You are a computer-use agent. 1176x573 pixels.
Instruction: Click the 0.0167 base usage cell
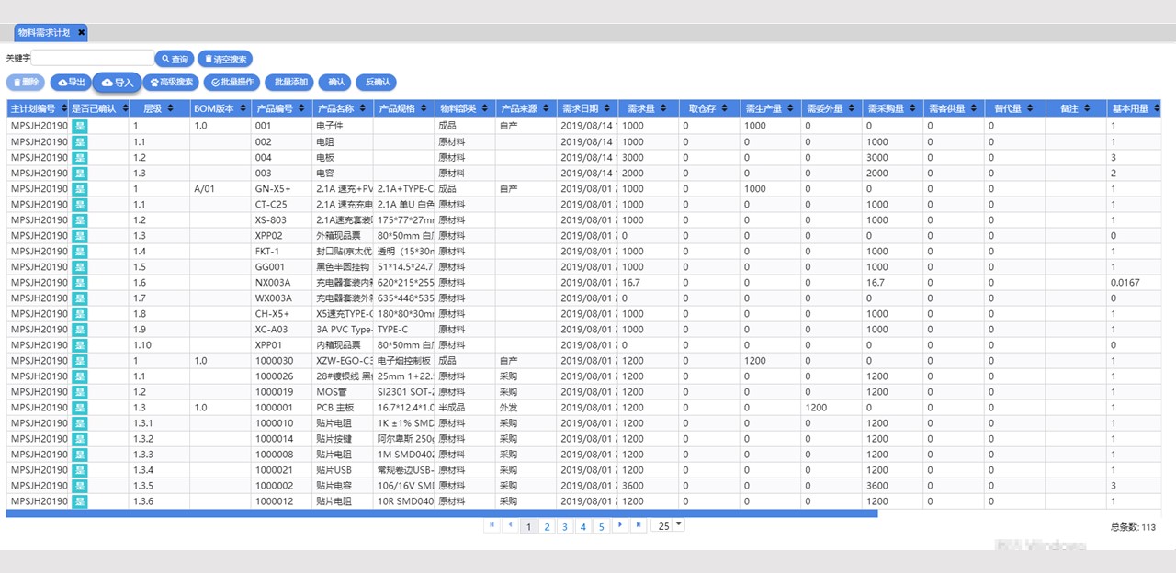coord(1134,282)
